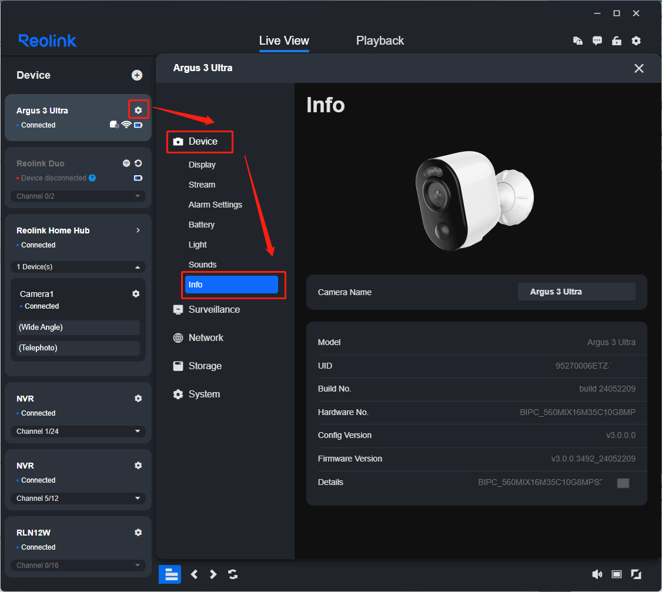This screenshot has height=592, width=662.
Task: Open the Display settings item
Action: 202,165
